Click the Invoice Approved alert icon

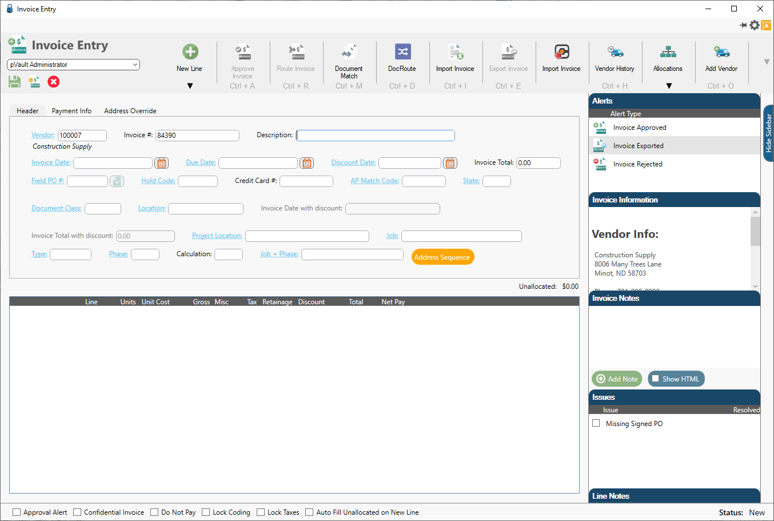pos(600,128)
